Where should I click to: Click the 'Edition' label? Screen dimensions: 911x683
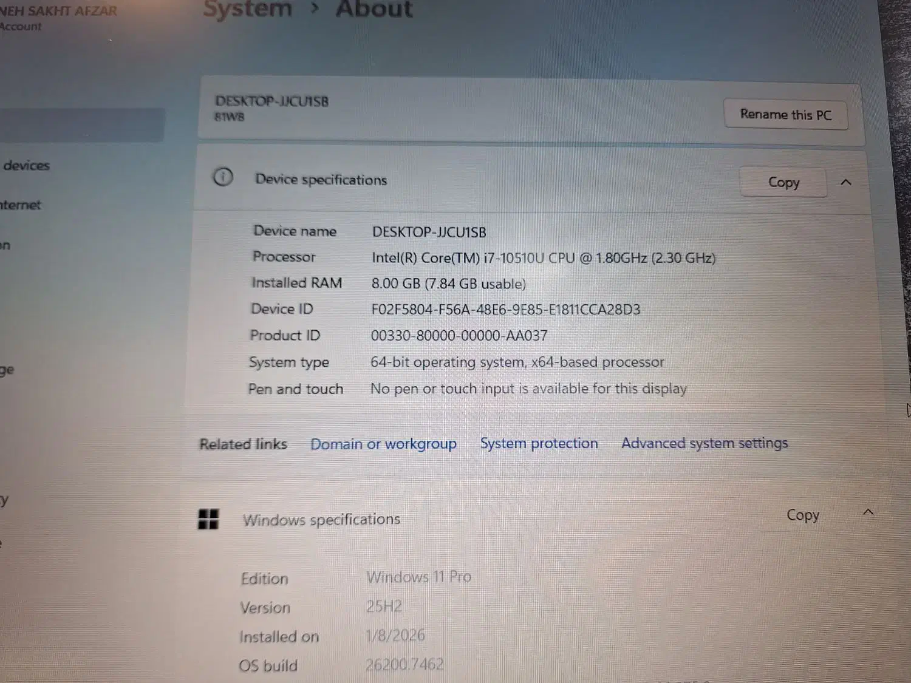[264, 579]
